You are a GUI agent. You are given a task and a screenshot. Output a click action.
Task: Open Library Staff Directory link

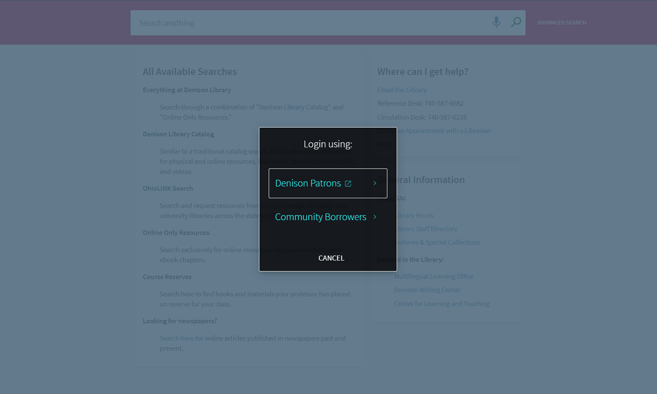point(425,229)
